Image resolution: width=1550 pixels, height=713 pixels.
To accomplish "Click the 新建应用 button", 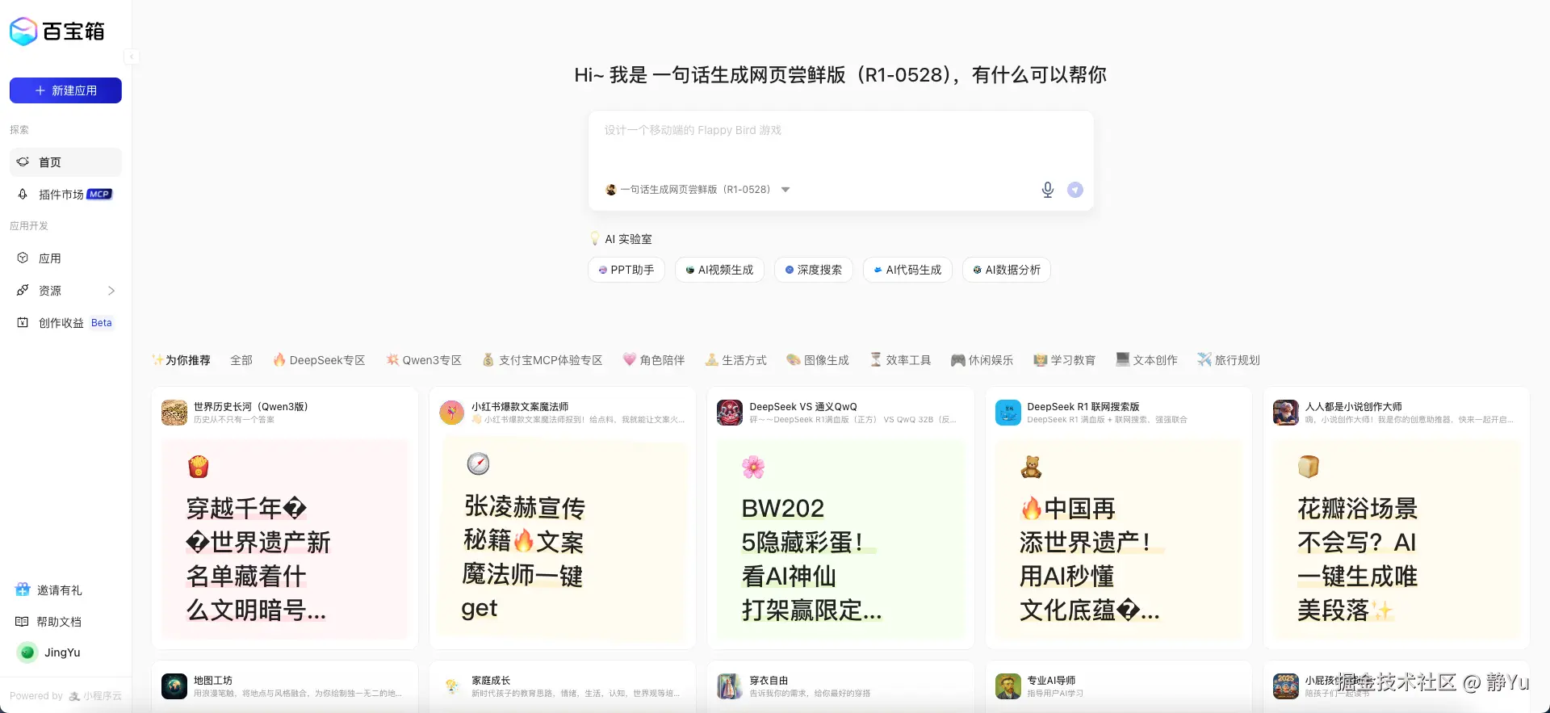I will tap(65, 90).
